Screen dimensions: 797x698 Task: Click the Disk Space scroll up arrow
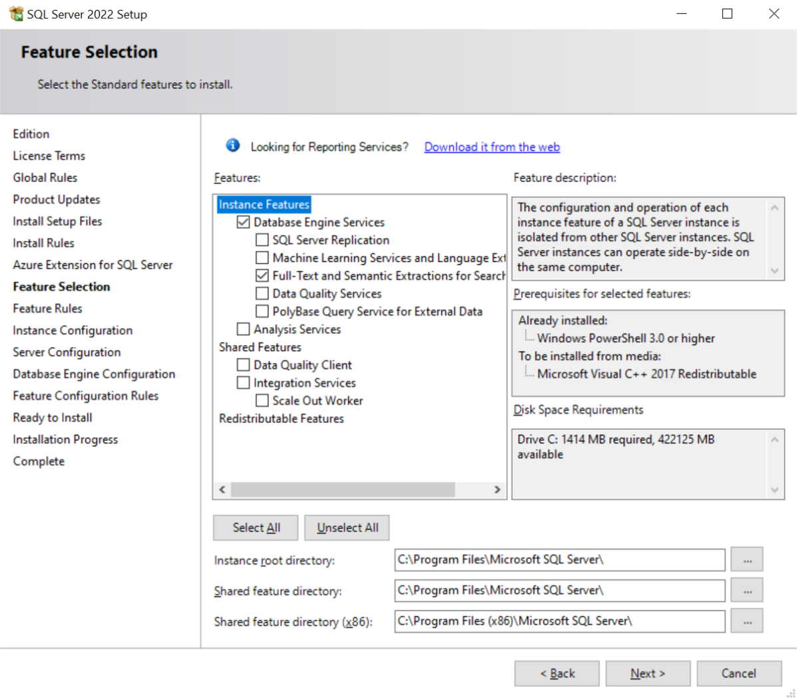click(774, 440)
